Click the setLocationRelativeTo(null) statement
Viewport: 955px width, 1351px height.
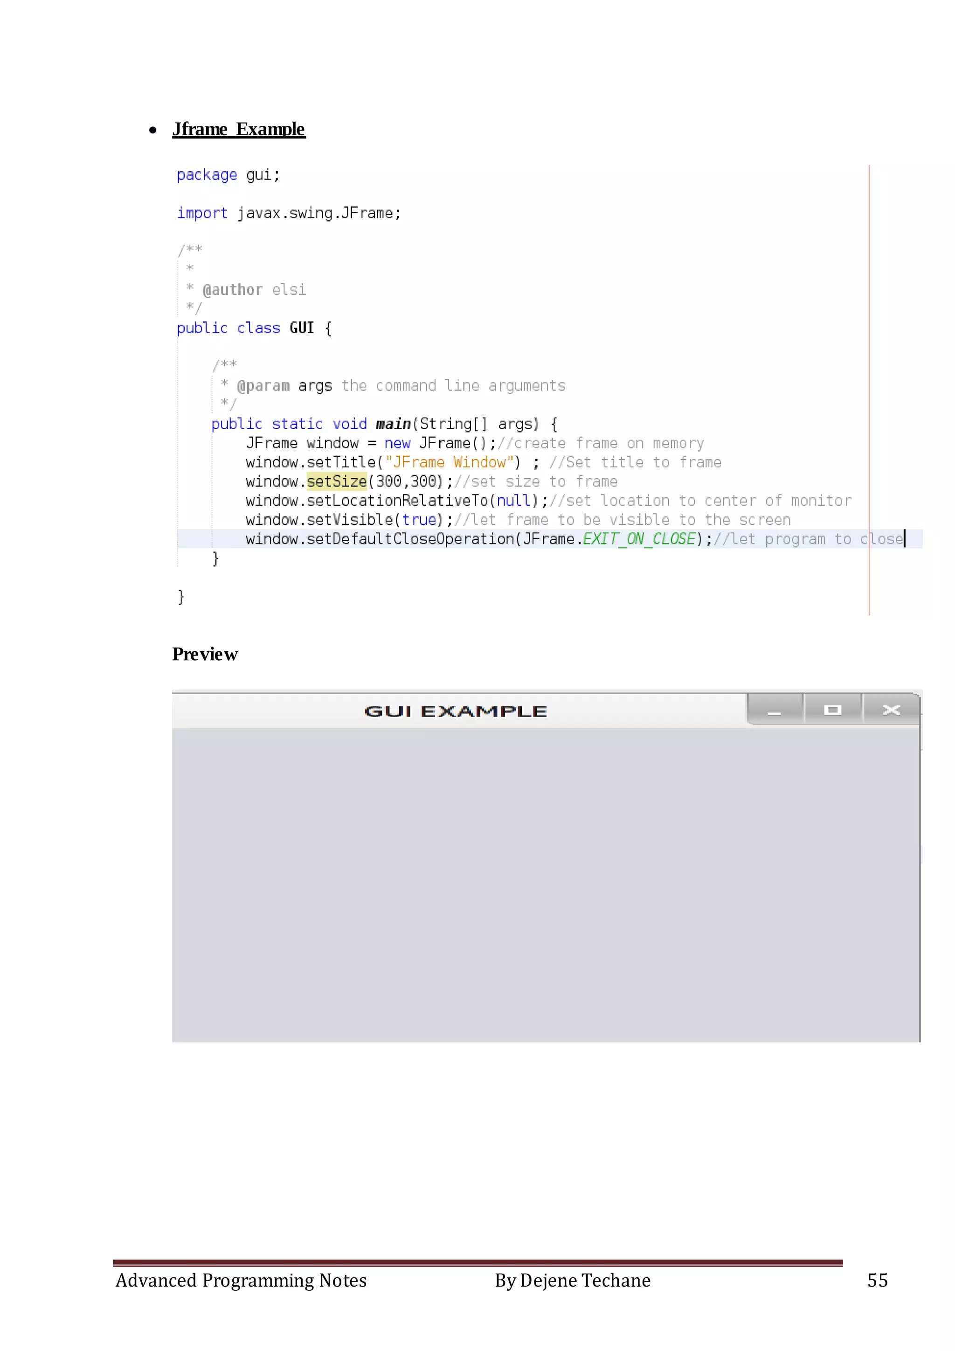tap(397, 500)
